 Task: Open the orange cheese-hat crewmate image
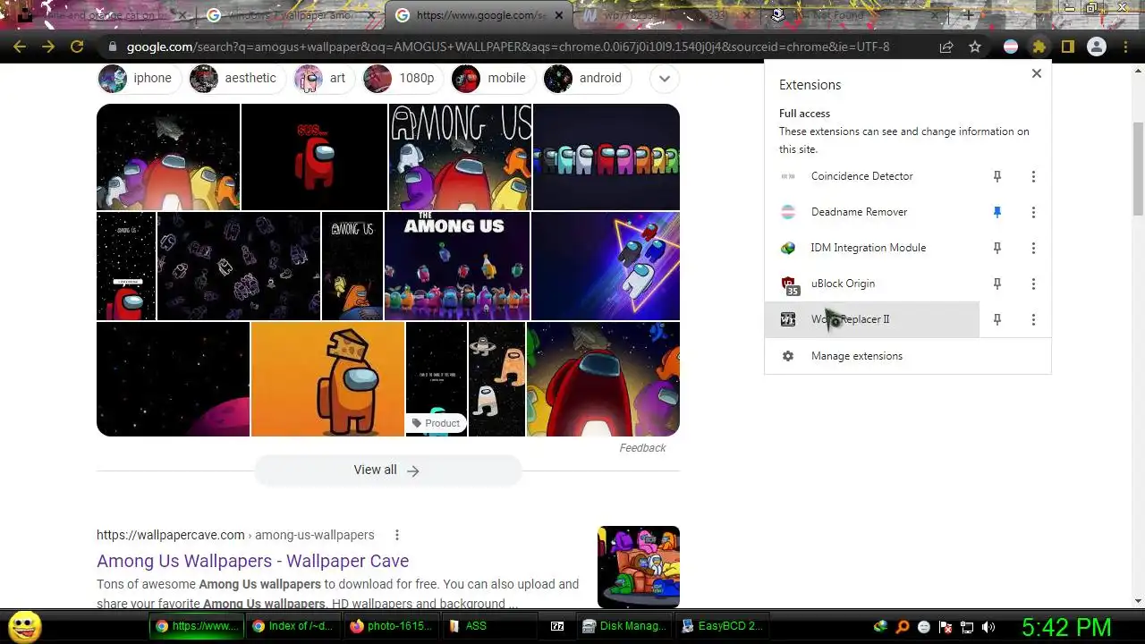coord(327,379)
